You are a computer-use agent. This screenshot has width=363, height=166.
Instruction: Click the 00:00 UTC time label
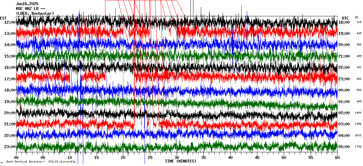344,90
